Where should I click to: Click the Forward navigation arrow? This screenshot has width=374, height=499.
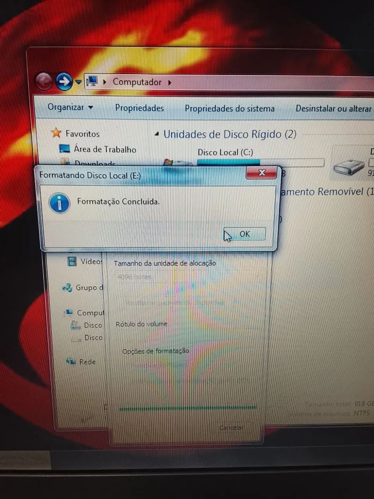point(64,81)
